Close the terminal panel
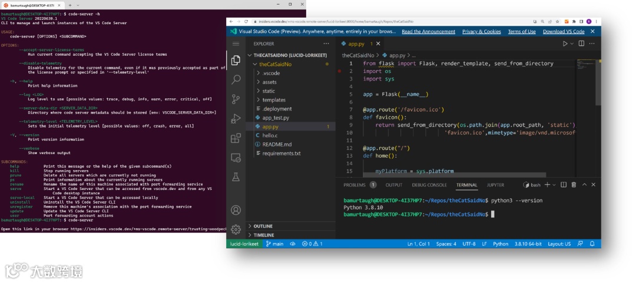The height and width of the screenshot is (283, 636). click(594, 185)
